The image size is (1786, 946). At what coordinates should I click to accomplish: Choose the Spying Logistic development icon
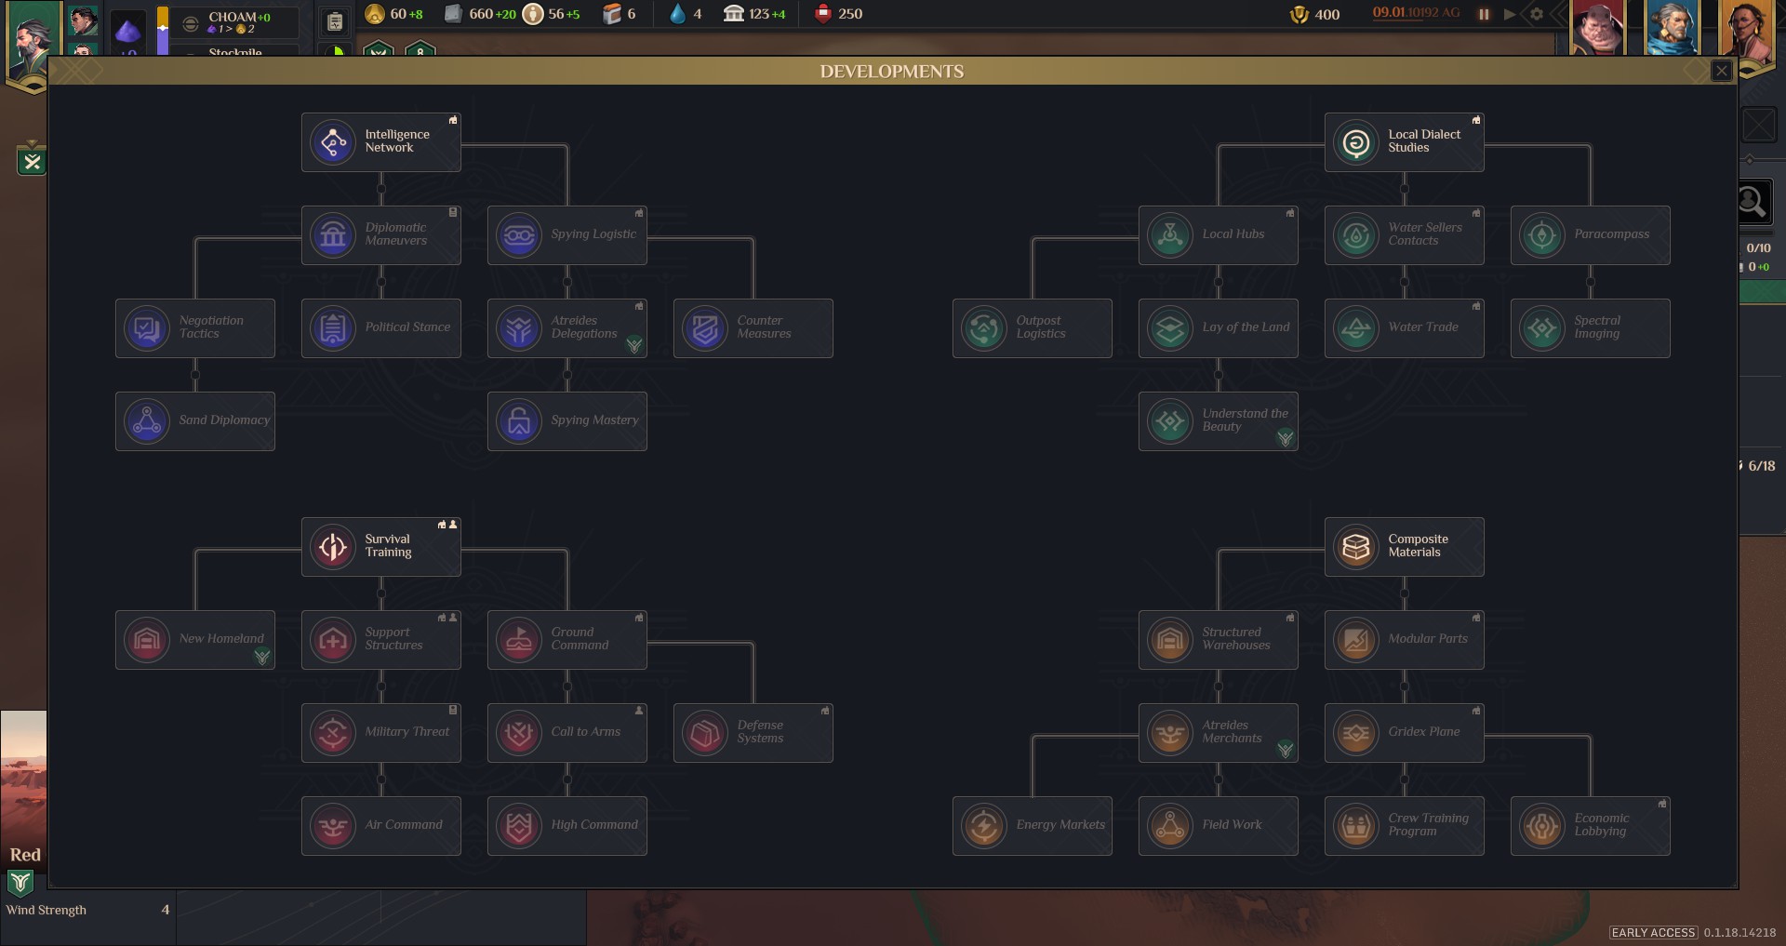[x=519, y=235]
